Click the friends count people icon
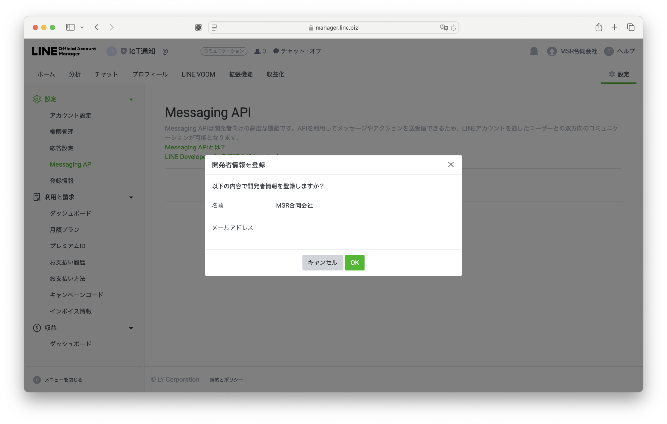The width and height of the screenshot is (667, 424). tap(257, 51)
